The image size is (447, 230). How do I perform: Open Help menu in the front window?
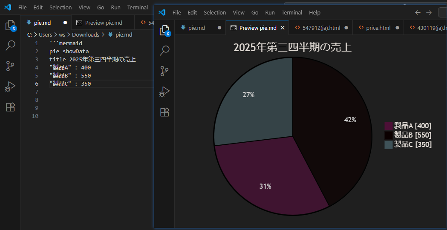click(315, 12)
